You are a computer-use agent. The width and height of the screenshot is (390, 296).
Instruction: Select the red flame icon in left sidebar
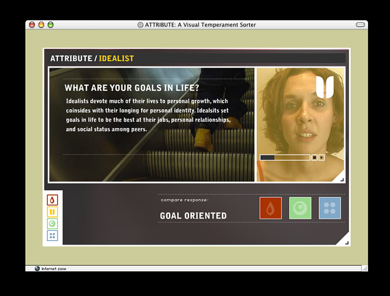[52, 200]
